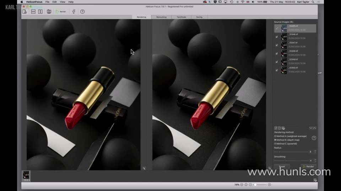Screen dimensions: 341x191
Task: Open rendering method help icon
Action: tap(314, 138)
